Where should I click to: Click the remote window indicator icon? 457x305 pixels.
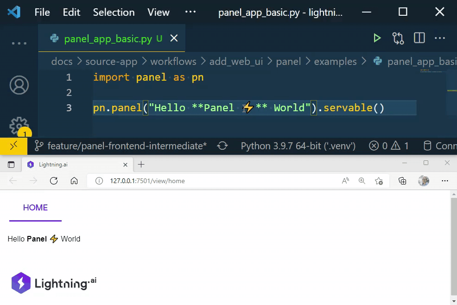pyautogui.click(x=13, y=146)
